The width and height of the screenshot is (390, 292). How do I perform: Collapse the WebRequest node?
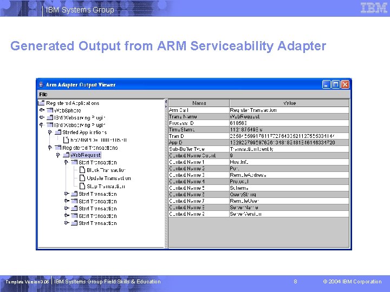pos(58,155)
